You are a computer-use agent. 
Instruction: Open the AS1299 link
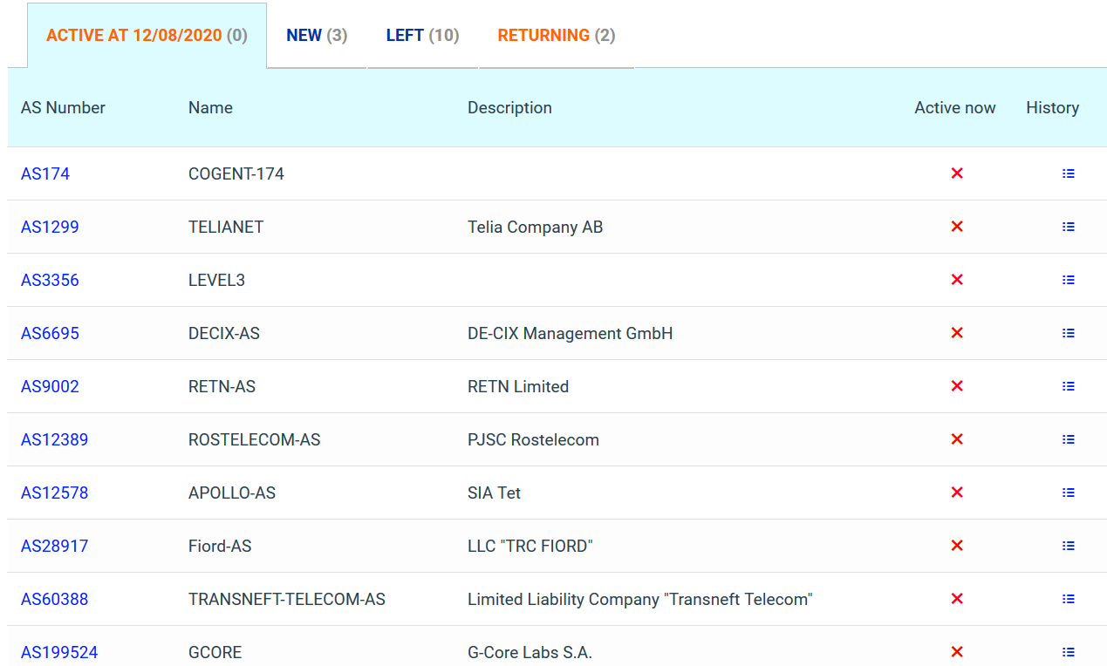[50, 227]
